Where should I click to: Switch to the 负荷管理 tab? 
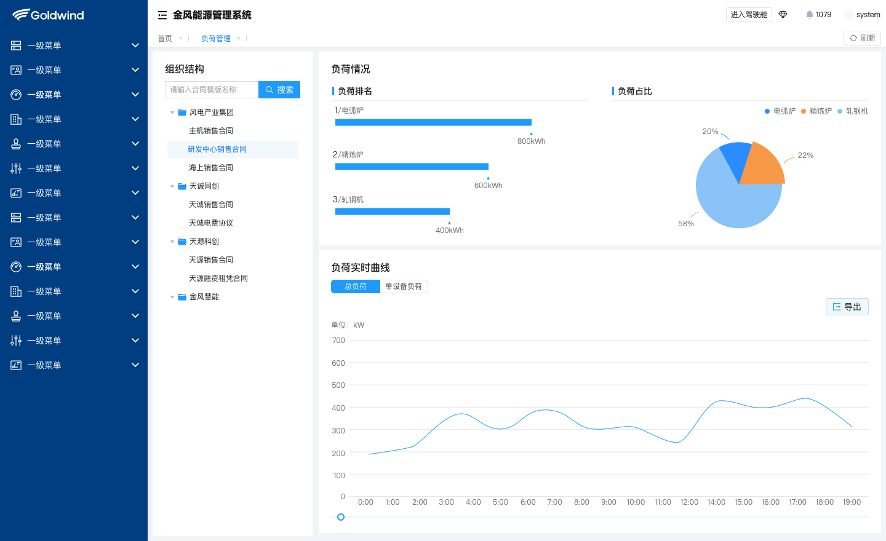(x=216, y=38)
